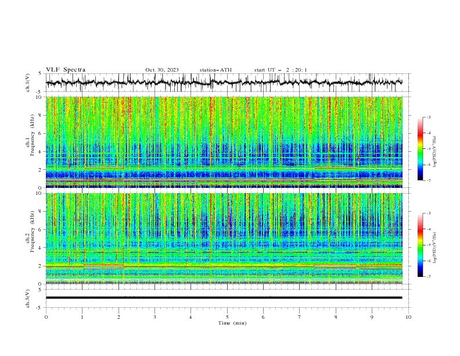Image resolution: width=460 pixels, height=356 pixels.
Task: Click the time axis tick label '8'
Action: [x=336, y=317]
